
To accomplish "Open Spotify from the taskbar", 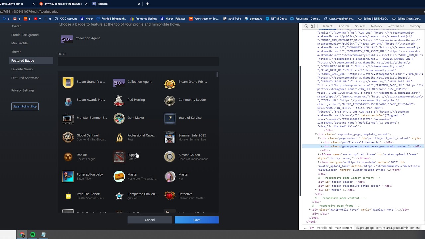I will pyautogui.click(x=33, y=235).
